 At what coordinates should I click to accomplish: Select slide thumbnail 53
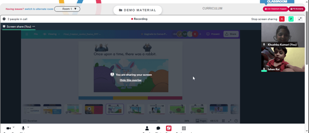click(x=219, y=109)
